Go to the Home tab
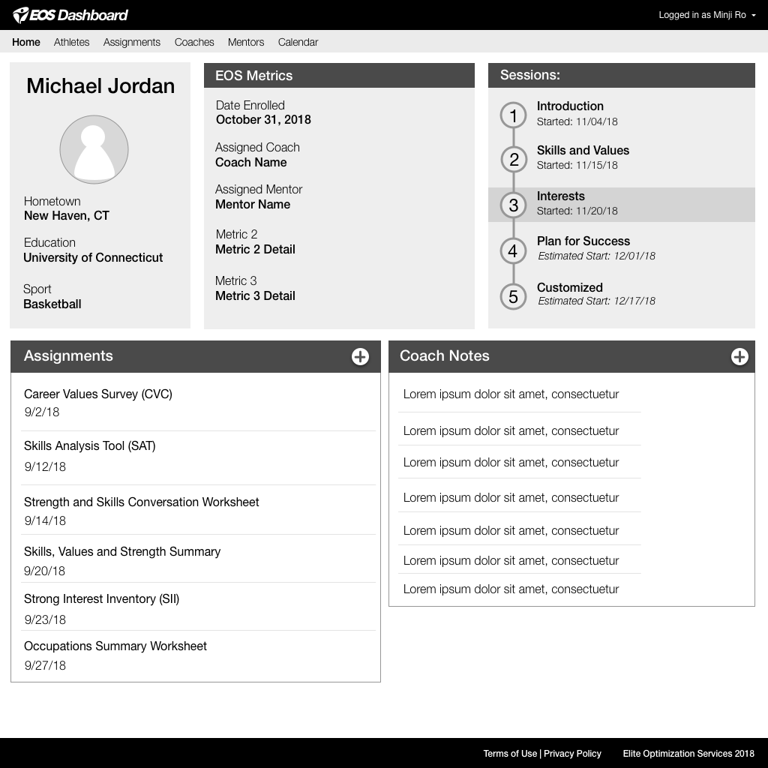 pos(26,42)
